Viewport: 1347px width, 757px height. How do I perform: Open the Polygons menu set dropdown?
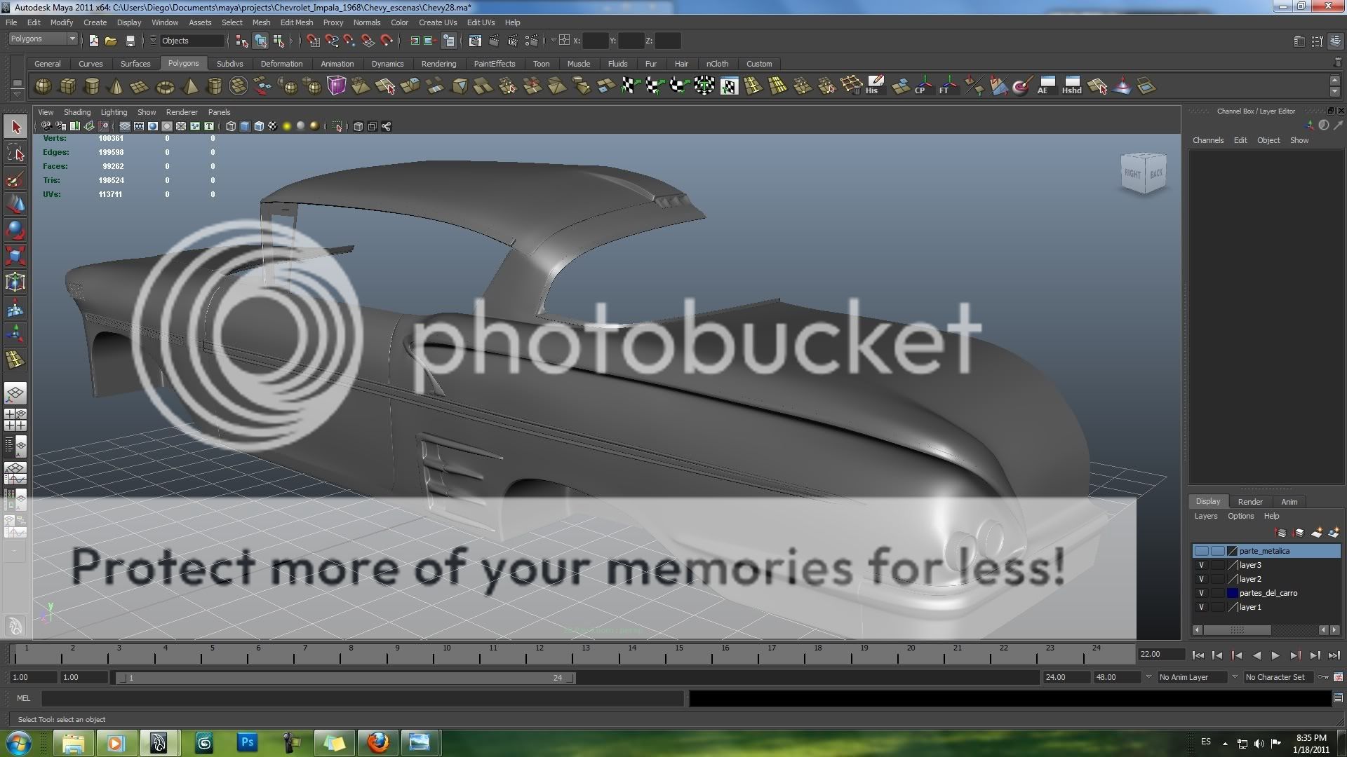tap(42, 39)
